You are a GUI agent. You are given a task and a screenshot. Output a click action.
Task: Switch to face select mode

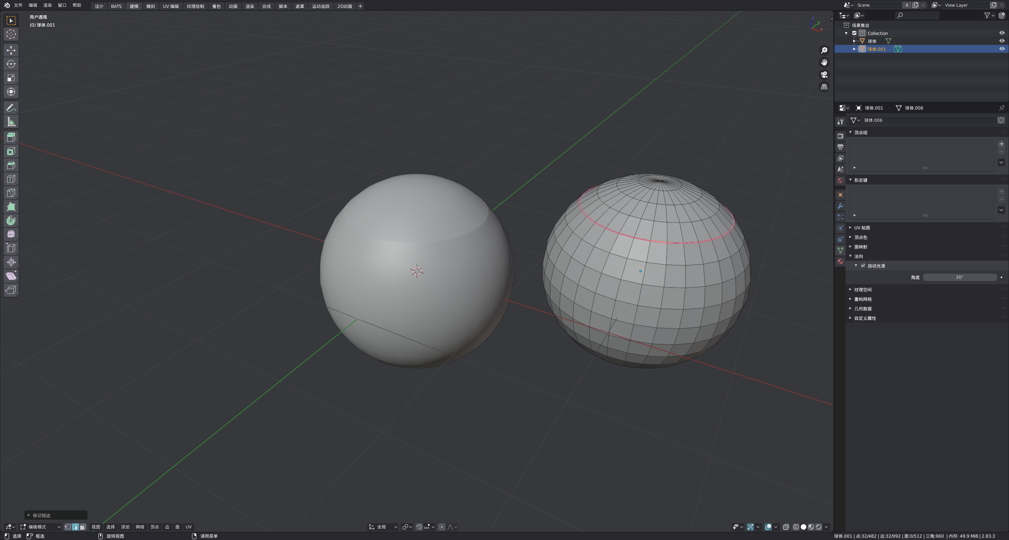pyautogui.click(x=82, y=527)
